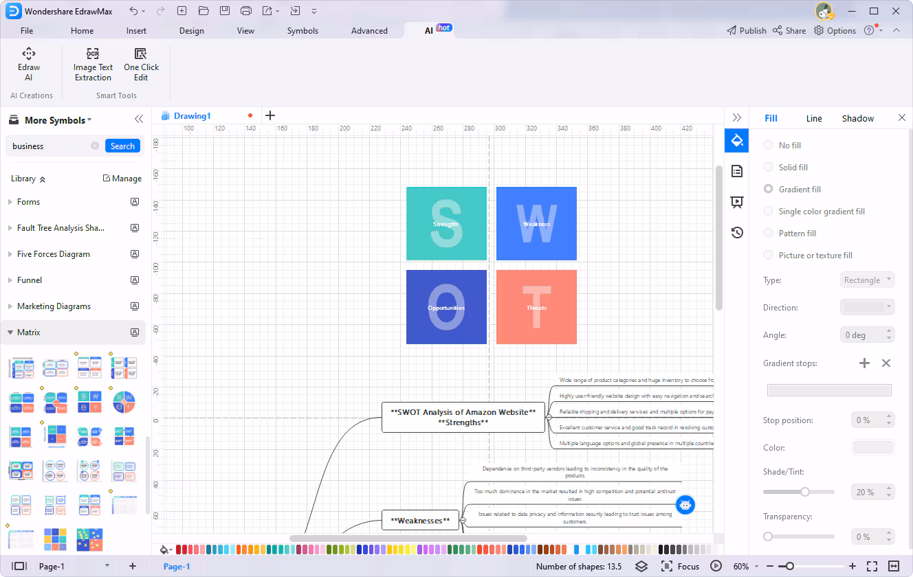This screenshot has height=577, width=913.
Task: Enable Focus mode in the status bar
Action: (x=680, y=567)
